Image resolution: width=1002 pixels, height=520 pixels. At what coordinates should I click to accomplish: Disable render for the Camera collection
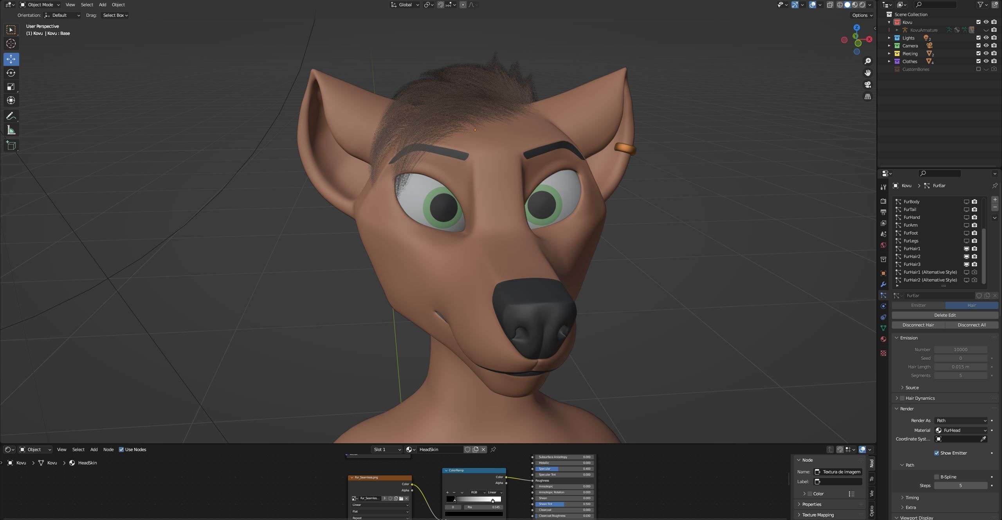994,46
